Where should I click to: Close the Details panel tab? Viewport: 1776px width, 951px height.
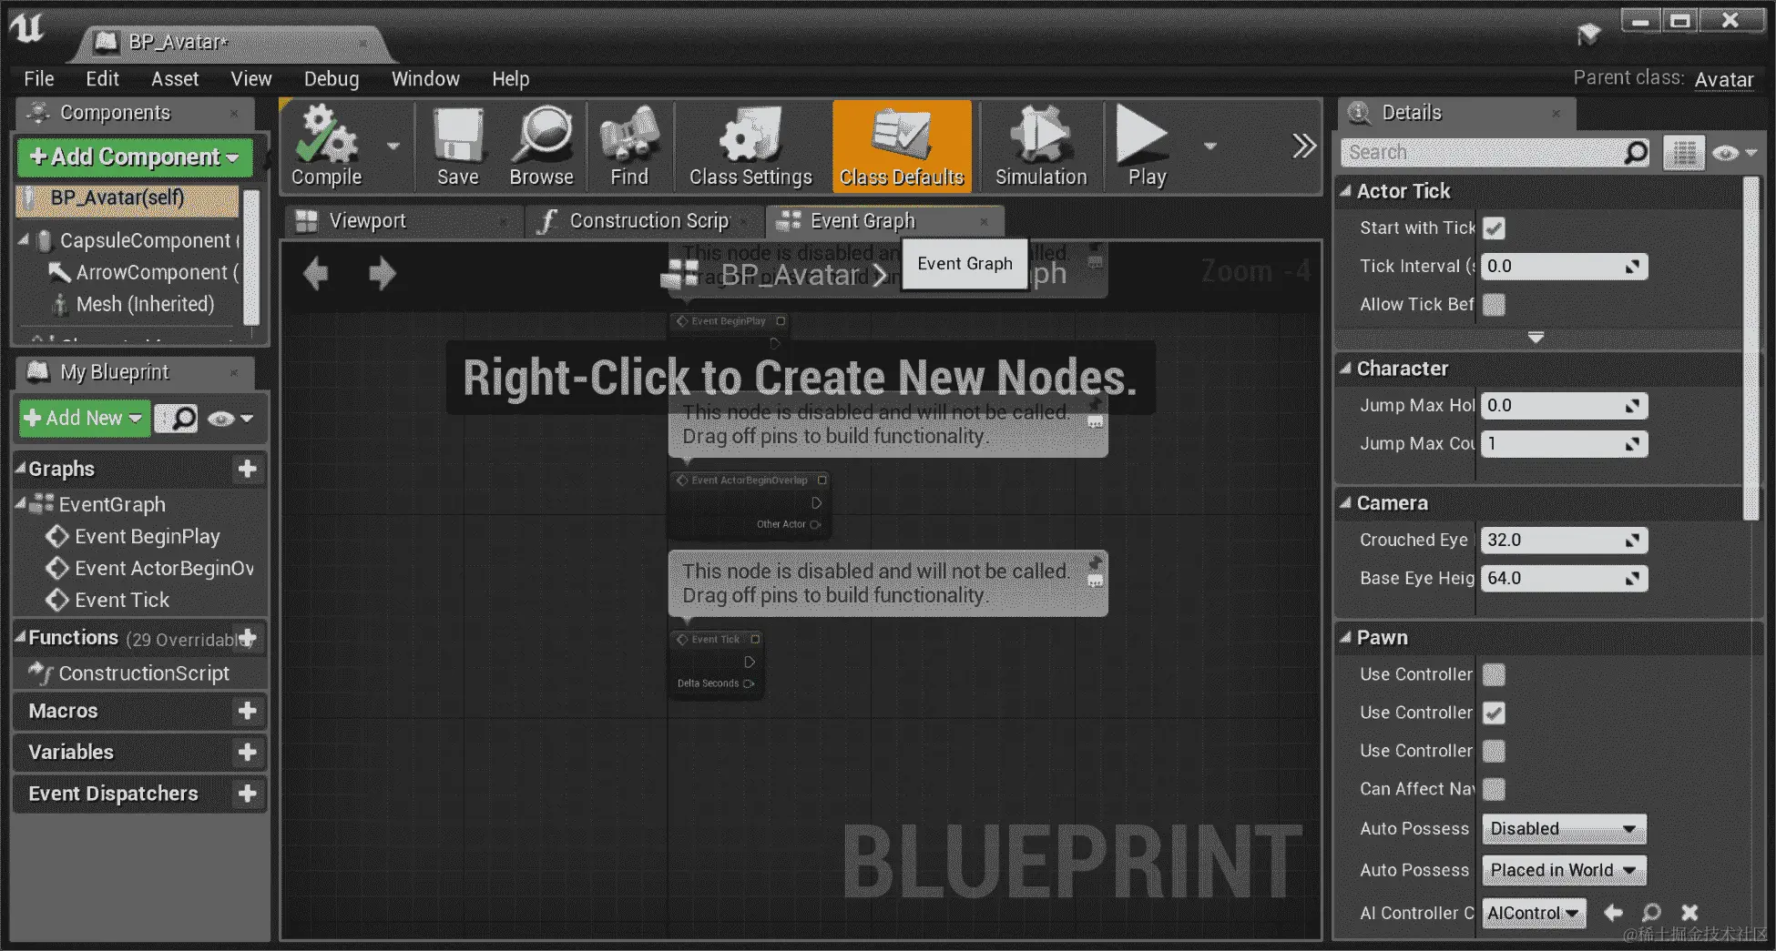pos(1557,114)
